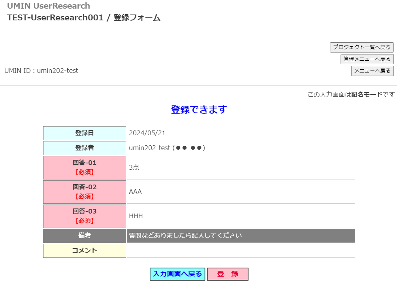The image size is (397, 288).
Task: Click the date value 2024/05/21
Action: [147, 133]
